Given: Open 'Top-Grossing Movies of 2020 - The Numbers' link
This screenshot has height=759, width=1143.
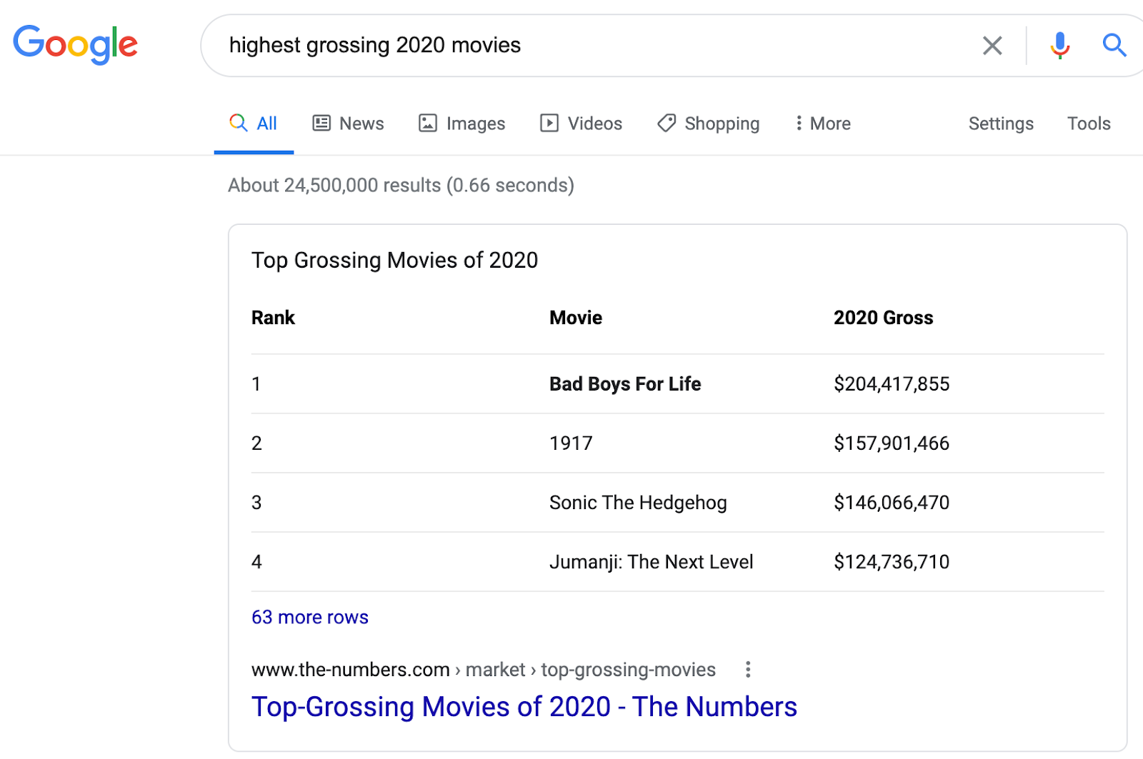Looking at the screenshot, I should point(524,707).
